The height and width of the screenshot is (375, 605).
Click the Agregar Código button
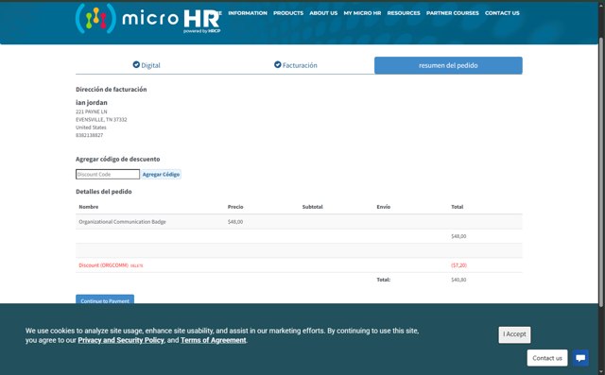tap(161, 174)
